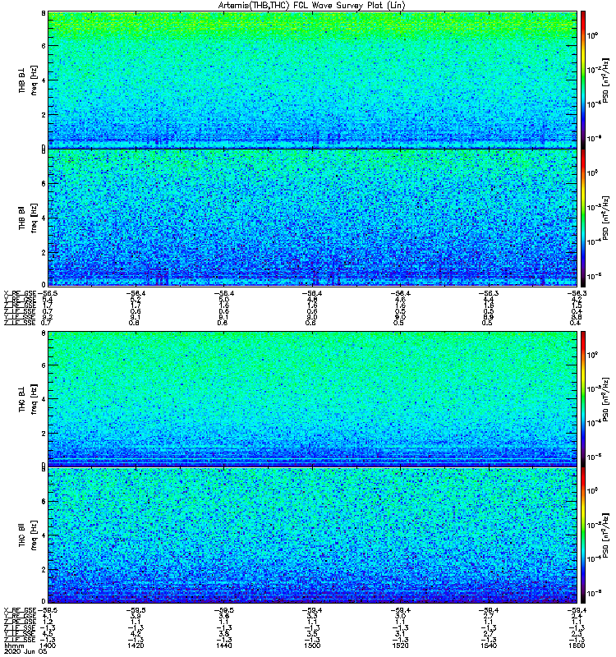616x657 pixels.
Task: Click the 1500 time label
Action: pyautogui.click(x=312, y=646)
